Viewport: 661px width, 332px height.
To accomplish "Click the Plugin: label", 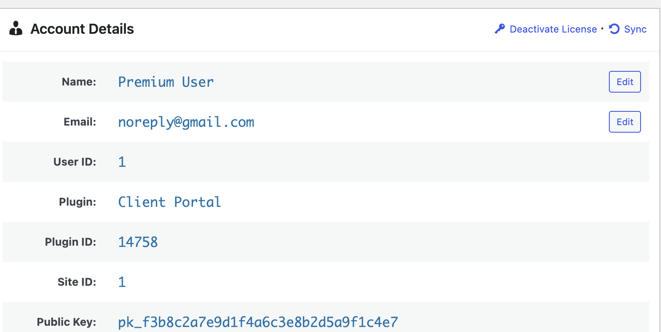I will click(x=78, y=202).
